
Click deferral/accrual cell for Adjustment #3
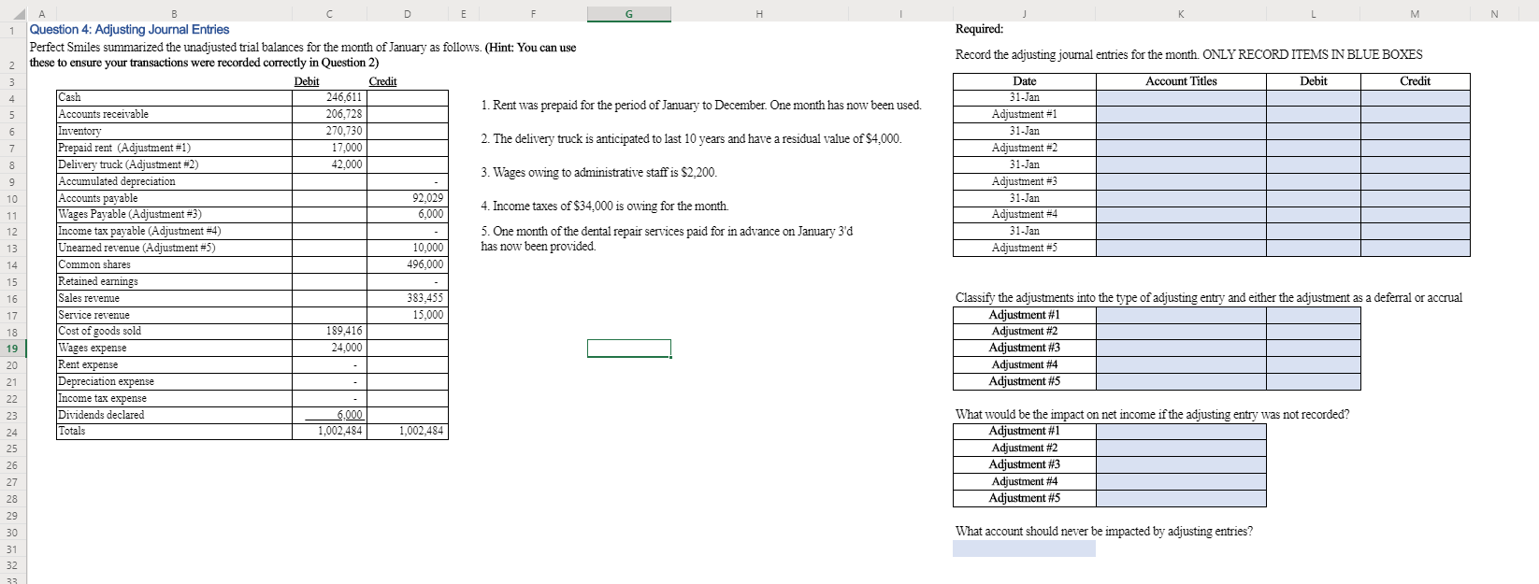pyautogui.click(x=1313, y=348)
